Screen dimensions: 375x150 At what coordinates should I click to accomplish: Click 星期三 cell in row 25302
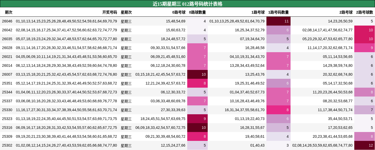(x=126, y=146)
